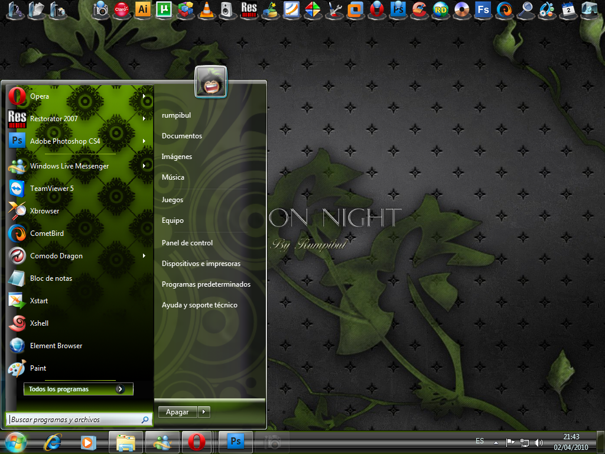Open the volume icon in system tray

coord(539,442)
